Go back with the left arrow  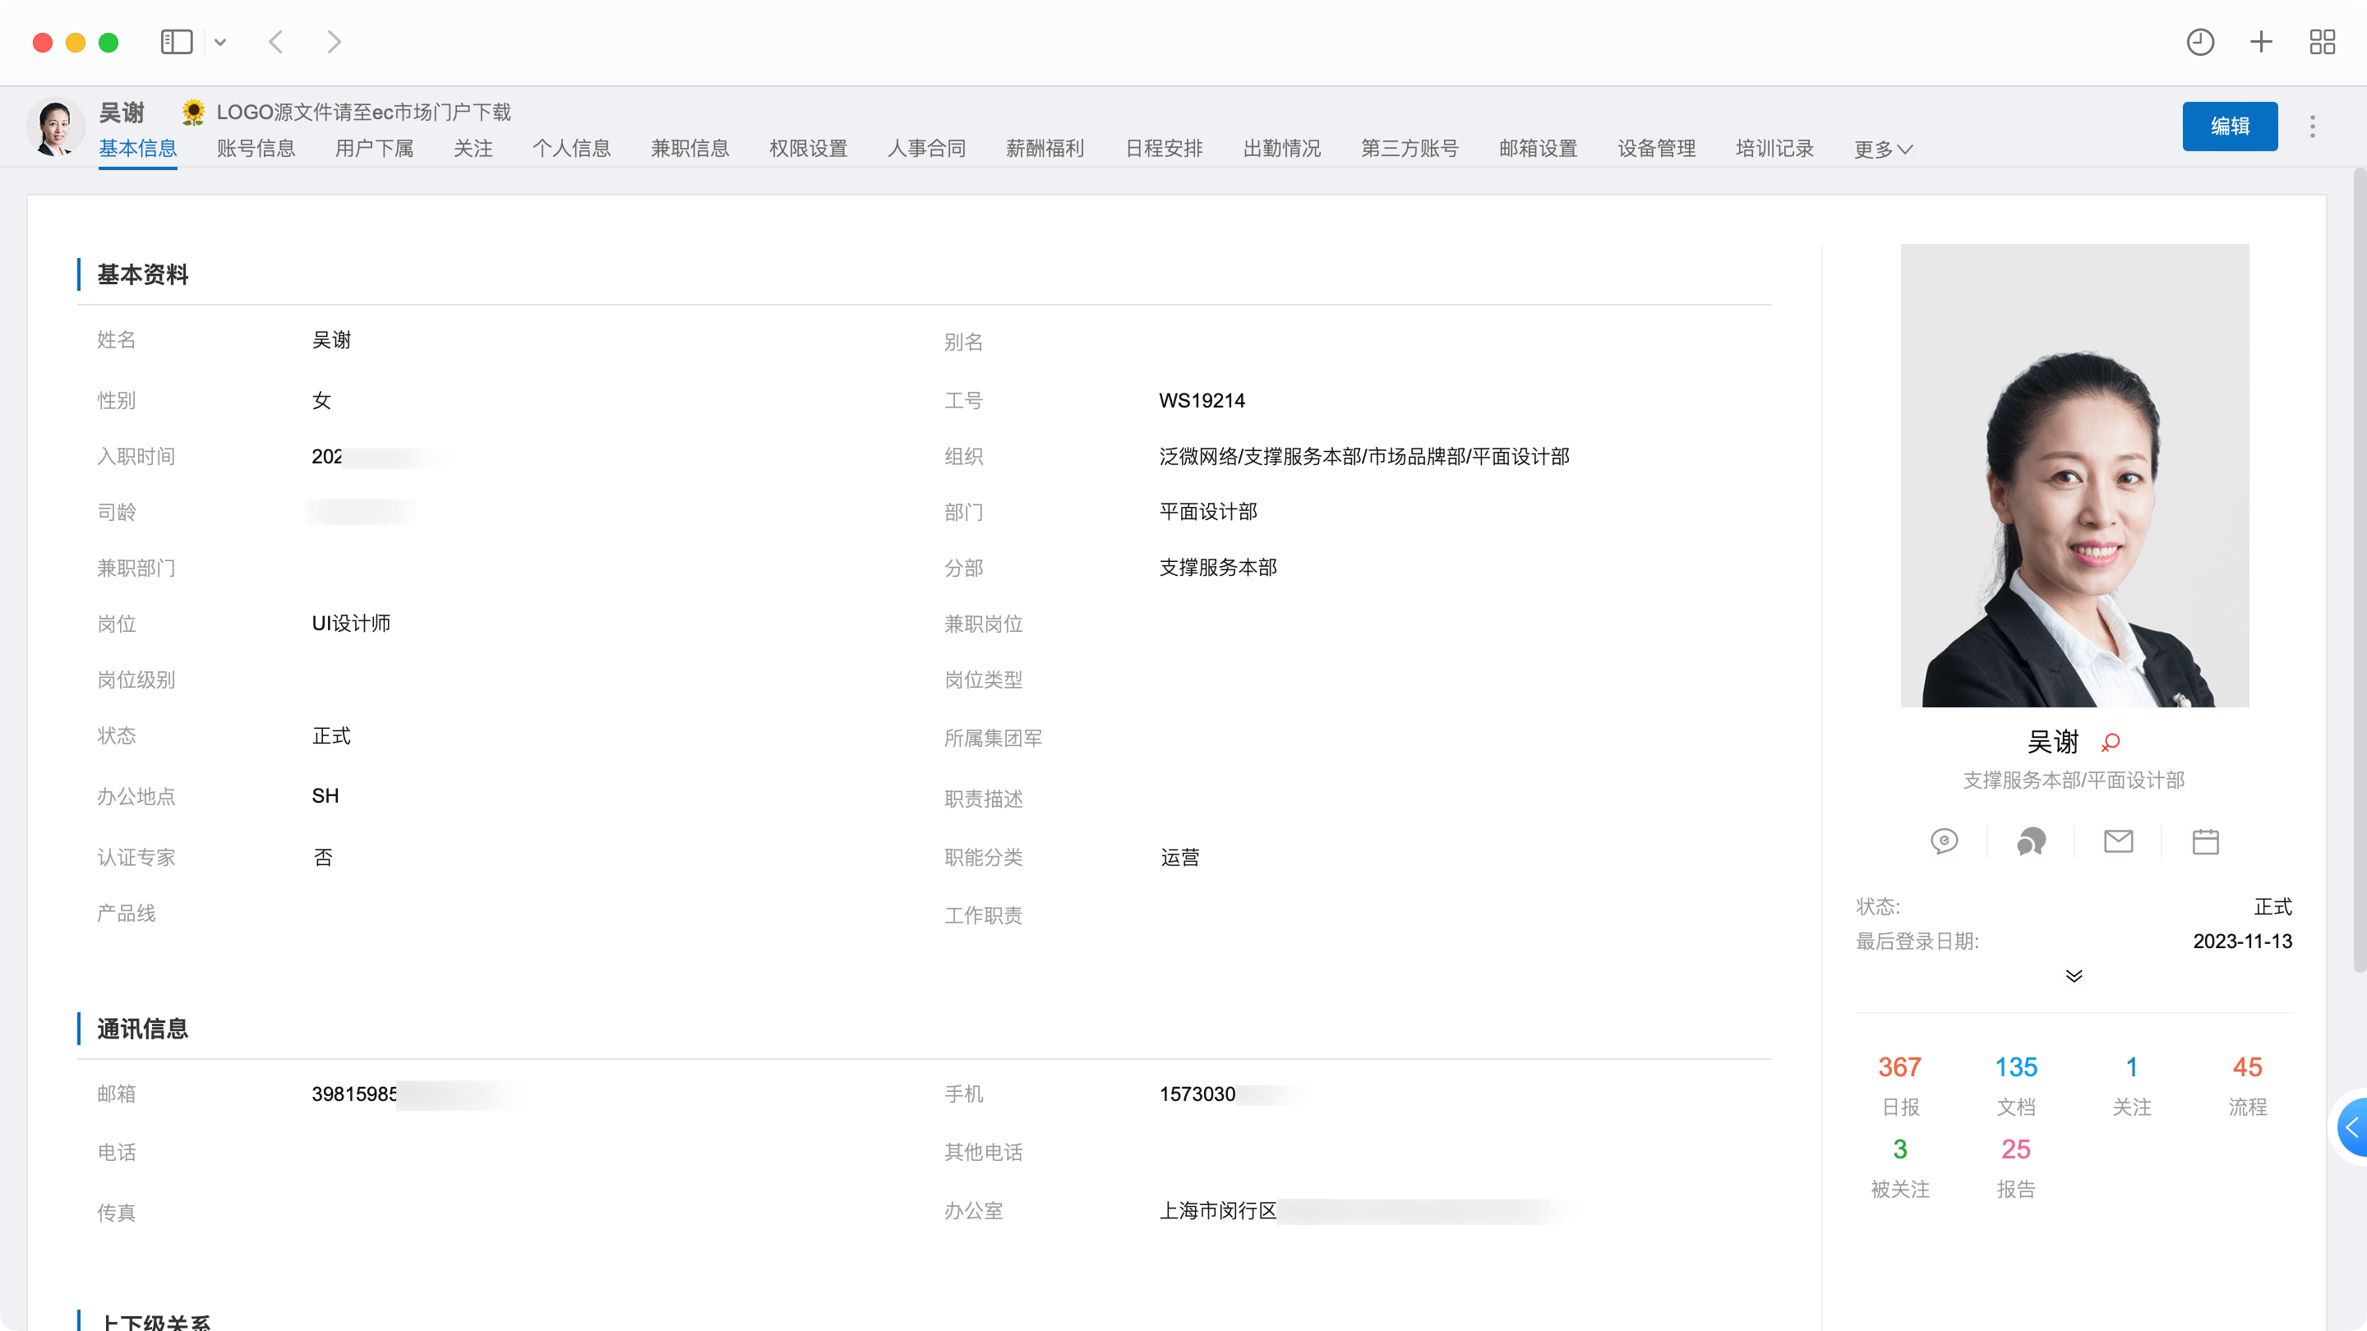275,42
